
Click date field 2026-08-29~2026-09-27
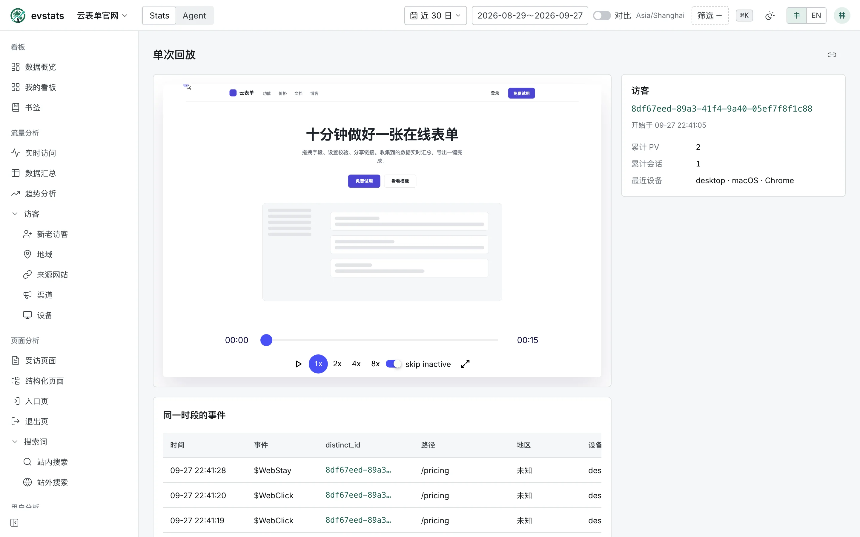tap(530, 16)
